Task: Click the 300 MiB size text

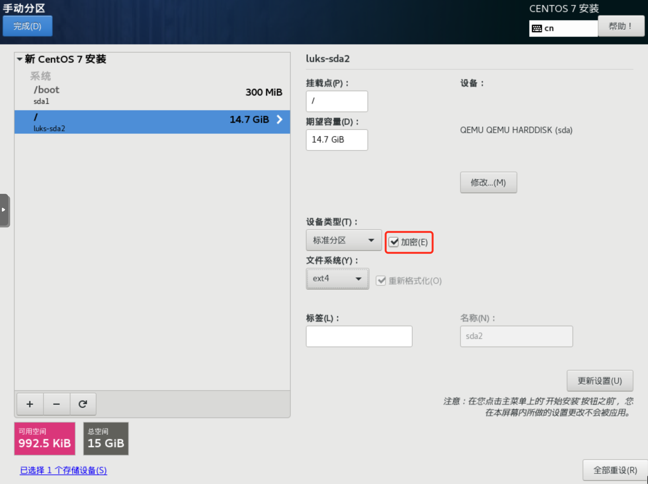Action: click(264, 92)
